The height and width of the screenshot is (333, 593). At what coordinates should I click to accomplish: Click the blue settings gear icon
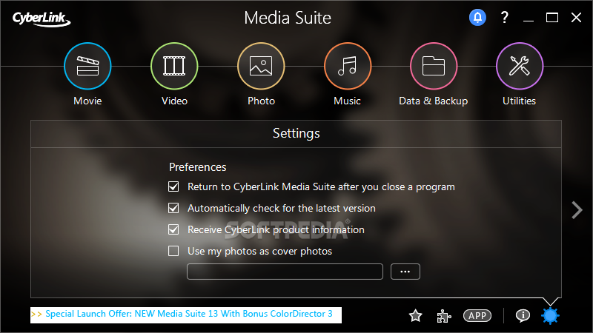point(550,316)
